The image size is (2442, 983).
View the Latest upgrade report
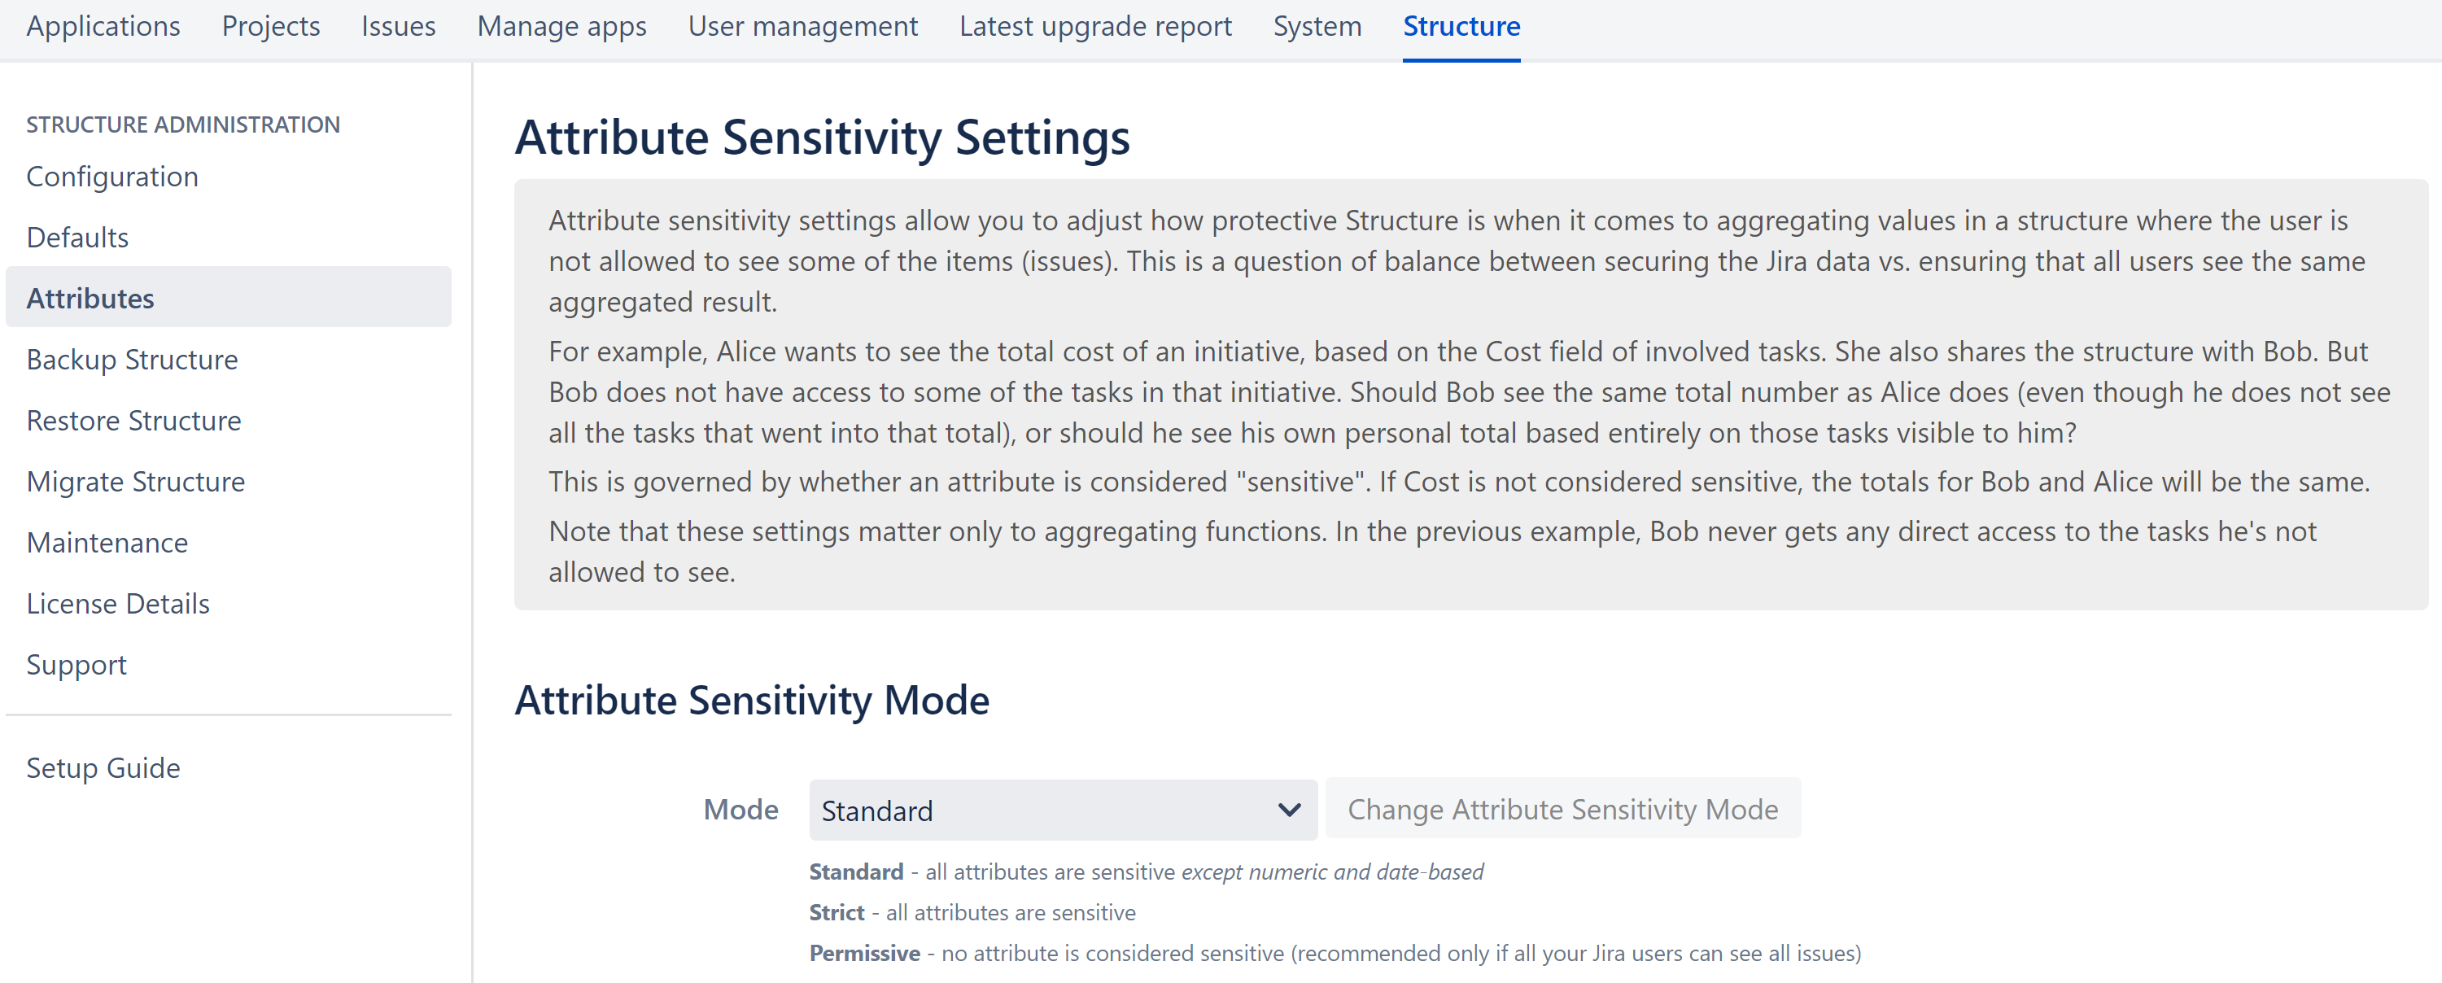1095,27
